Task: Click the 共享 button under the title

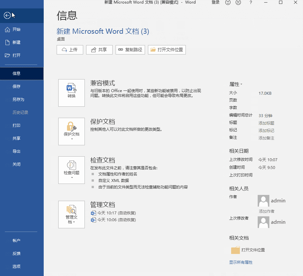Action: (x=99, y=50)
